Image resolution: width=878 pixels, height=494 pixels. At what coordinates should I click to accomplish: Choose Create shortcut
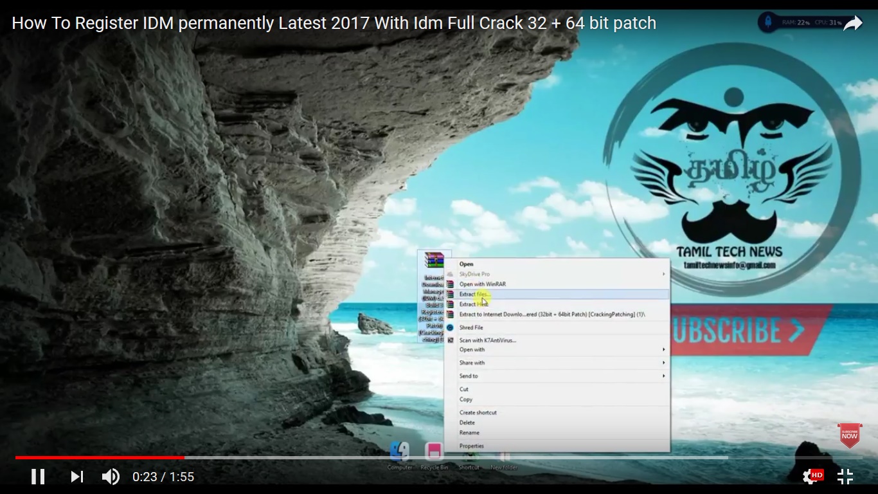(557, 412)
